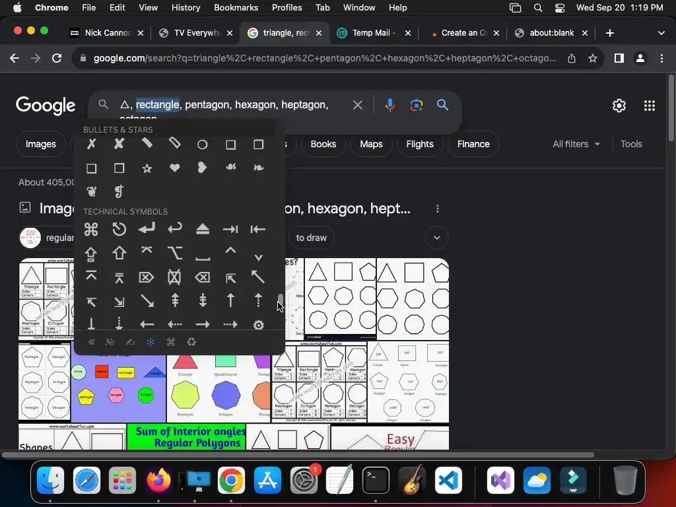Click the page horizontal scrollbar

(298, 455)
